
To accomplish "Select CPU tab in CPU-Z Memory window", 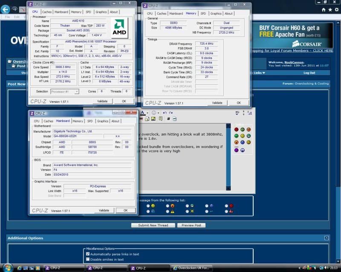I will point(150,14).
